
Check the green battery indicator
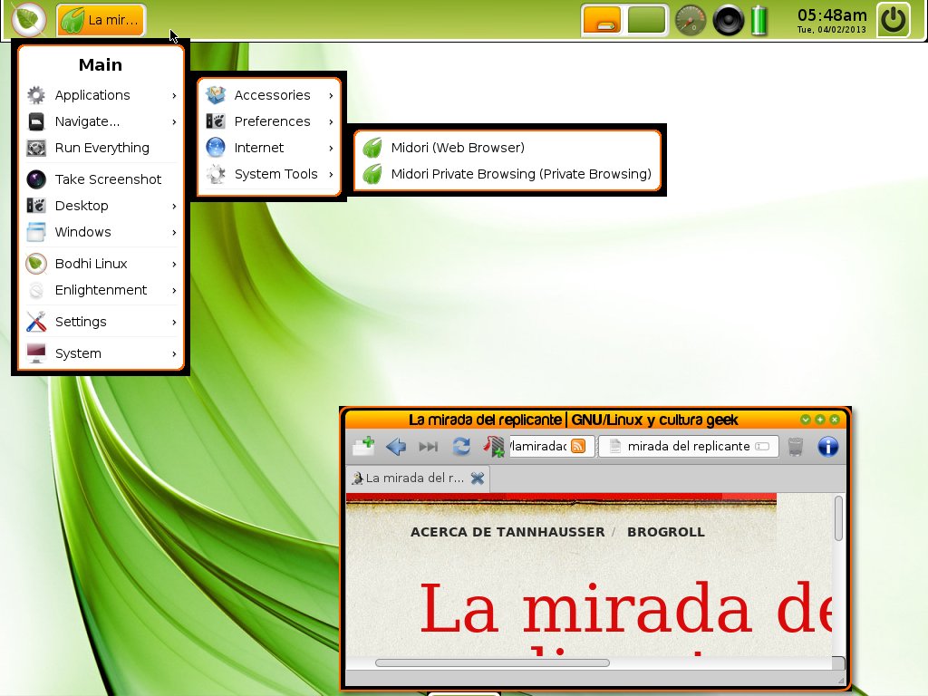click(x=759, y=20)
